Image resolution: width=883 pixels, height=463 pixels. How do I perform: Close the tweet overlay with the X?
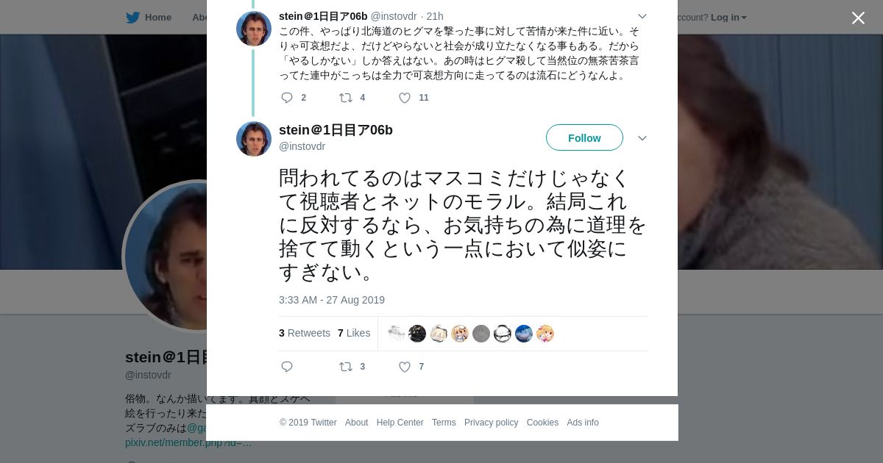[858, 18]
